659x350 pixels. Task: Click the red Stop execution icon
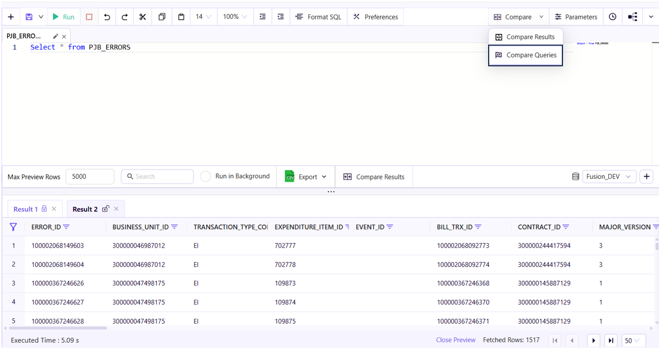click(x=89, y=17)
